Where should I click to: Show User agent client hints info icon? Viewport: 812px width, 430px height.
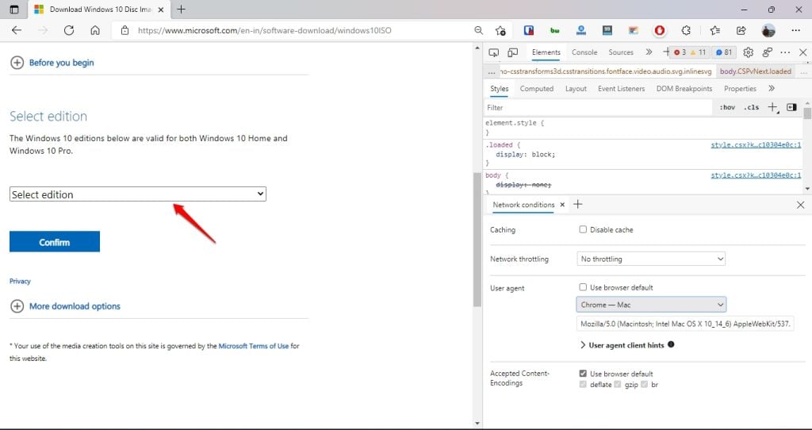pyautogui.click(x=671, y=344)
